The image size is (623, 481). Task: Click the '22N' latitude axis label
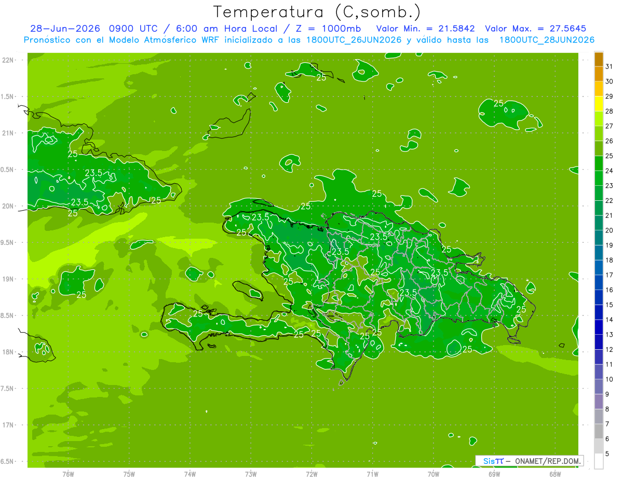click(x=7, y=60)
